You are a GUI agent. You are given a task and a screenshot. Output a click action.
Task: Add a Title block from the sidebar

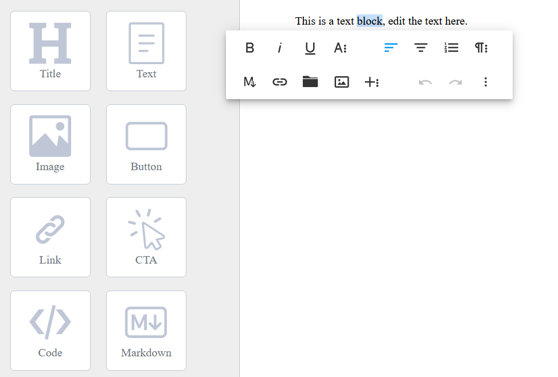point(50,51)
